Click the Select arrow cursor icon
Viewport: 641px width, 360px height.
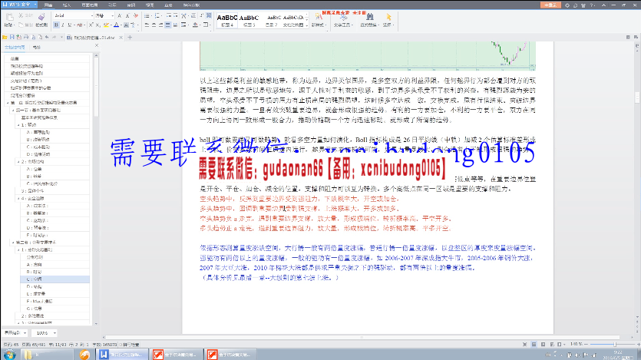pos(389,16)
